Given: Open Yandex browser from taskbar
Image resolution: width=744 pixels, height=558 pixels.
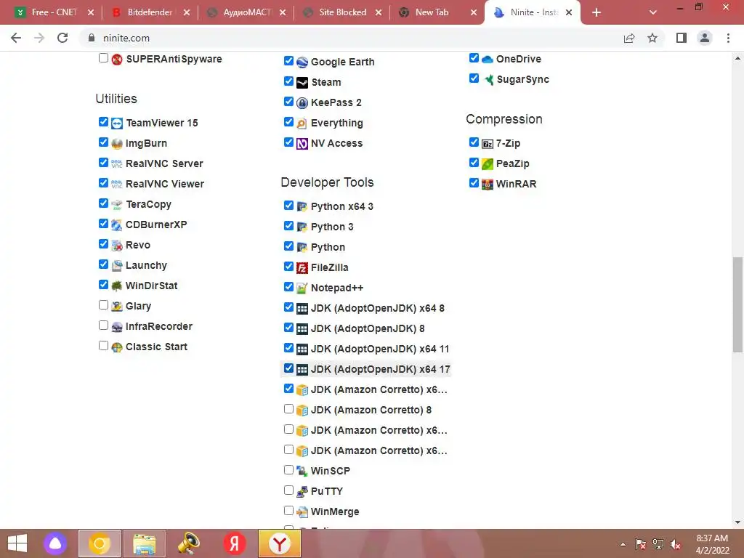Looking at the screenshot, I should pos(280,543).
